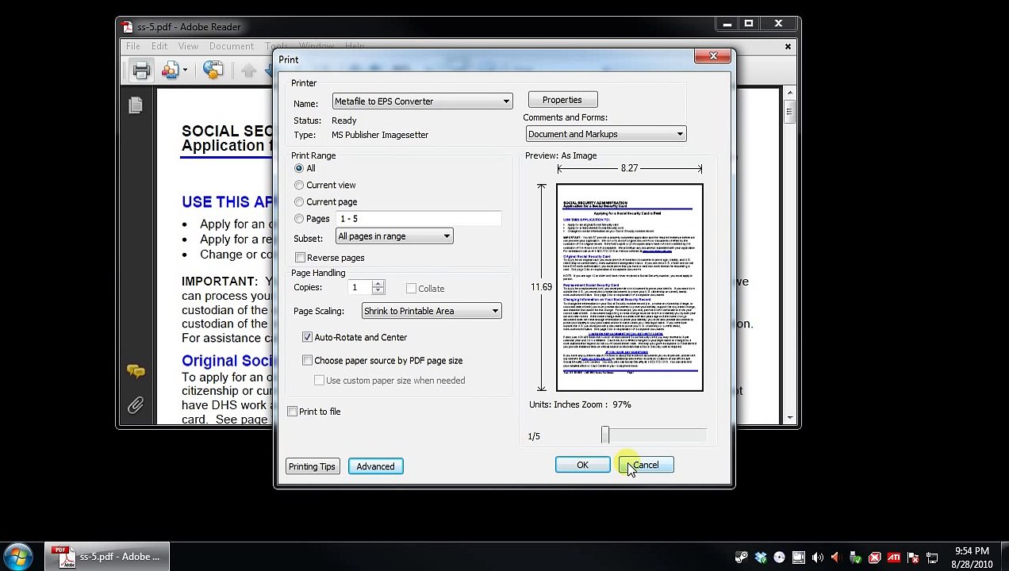Open the File menu
Screen dimensions: 1009x571
[133, 46]
